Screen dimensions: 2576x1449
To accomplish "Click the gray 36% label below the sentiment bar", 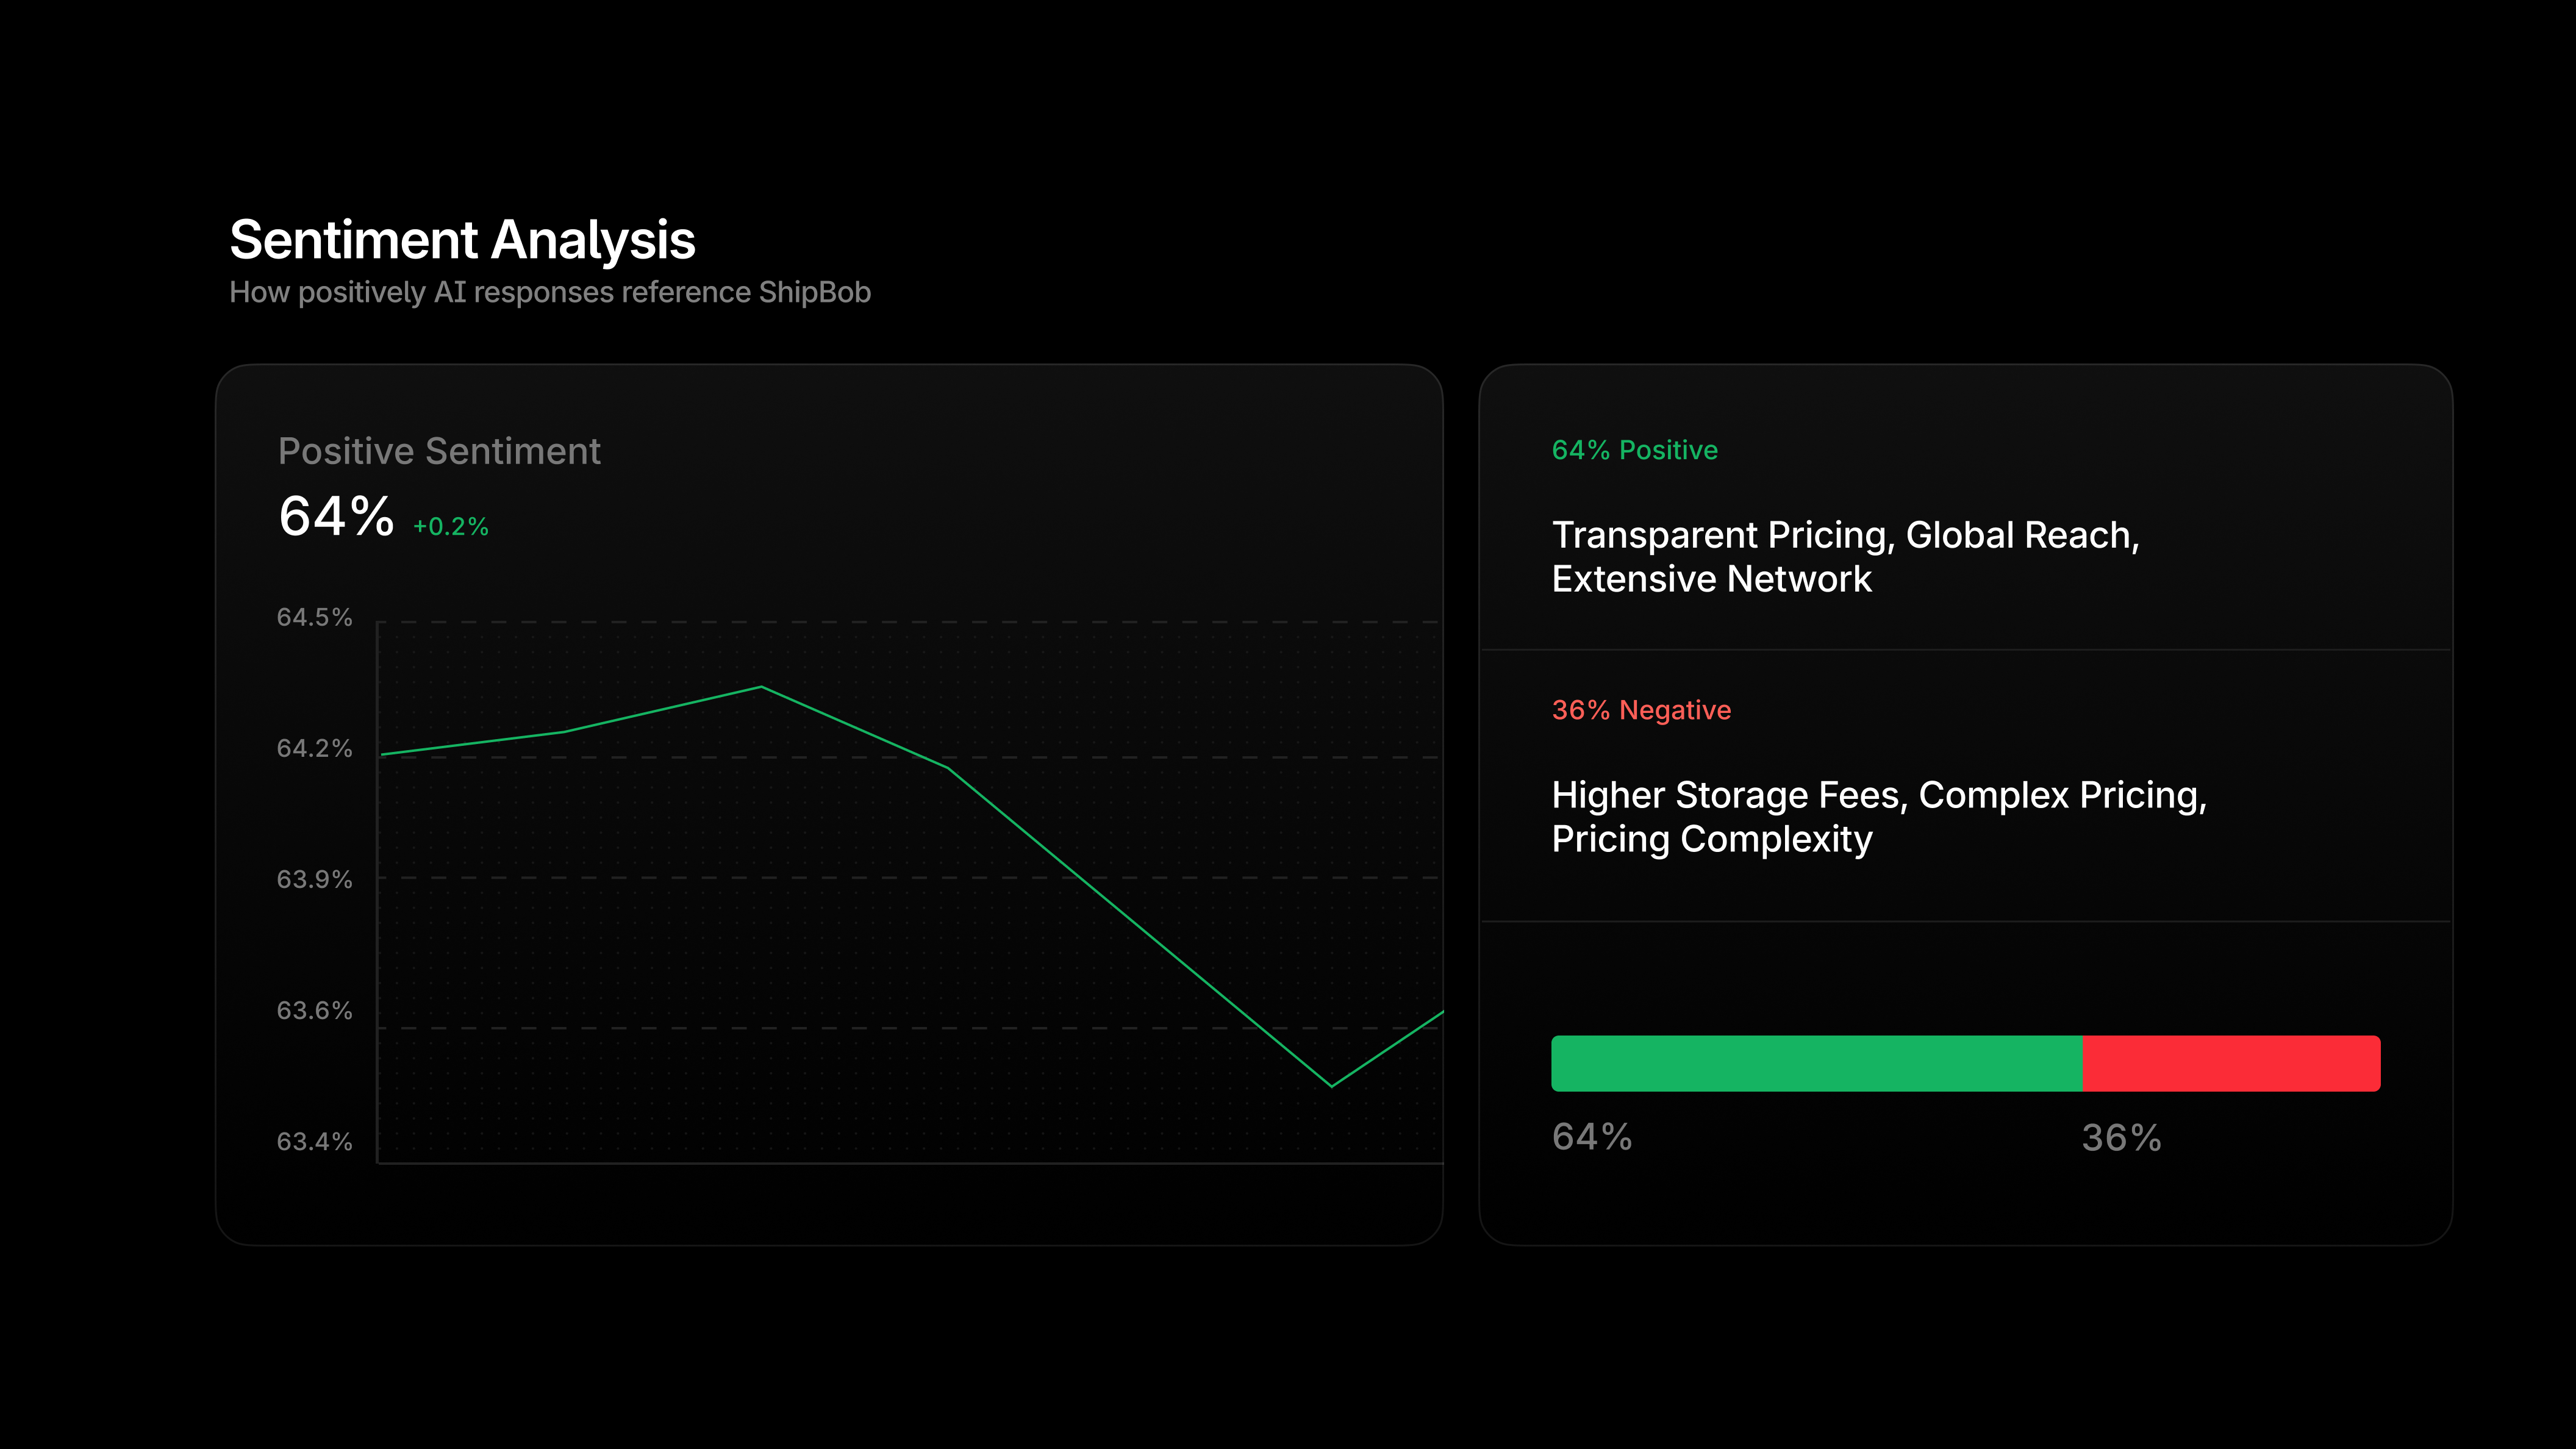I will [2121, 1138].
